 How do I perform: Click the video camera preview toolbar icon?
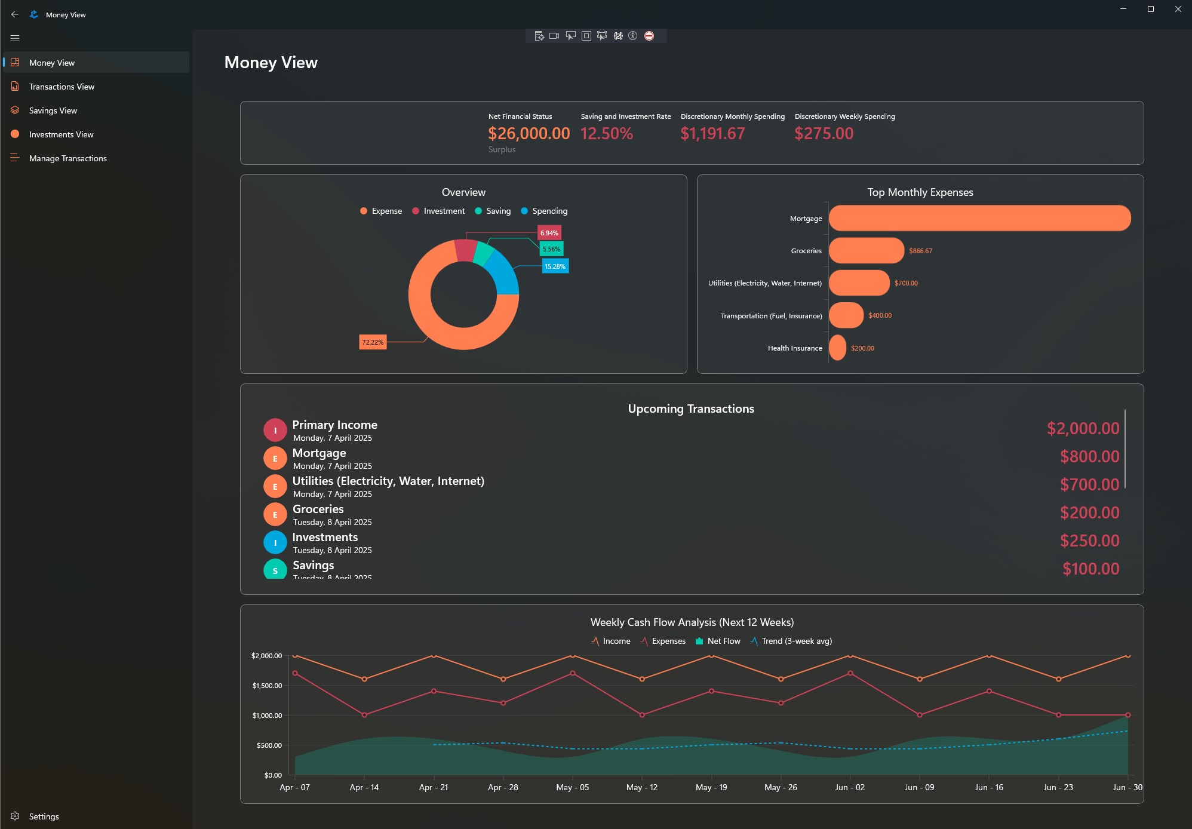tap(554, 36)
